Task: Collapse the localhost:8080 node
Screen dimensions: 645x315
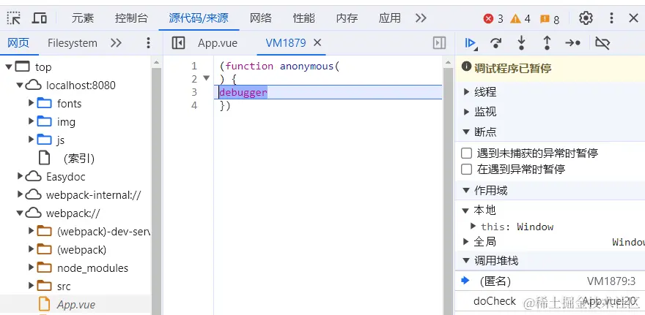Action: tap(21, 86)
